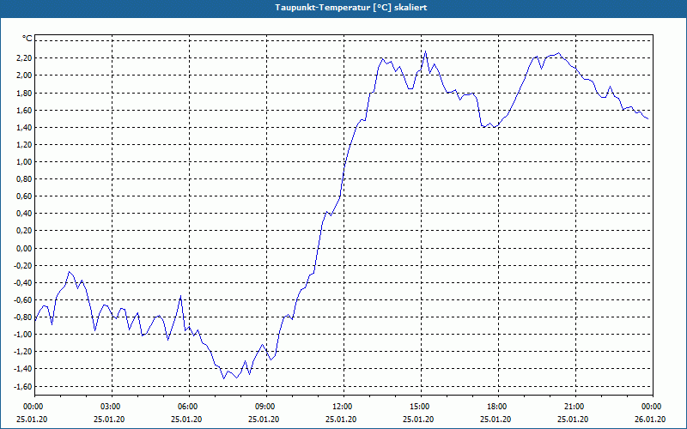Select the 03:00 time label

click(x=112, y=407)
